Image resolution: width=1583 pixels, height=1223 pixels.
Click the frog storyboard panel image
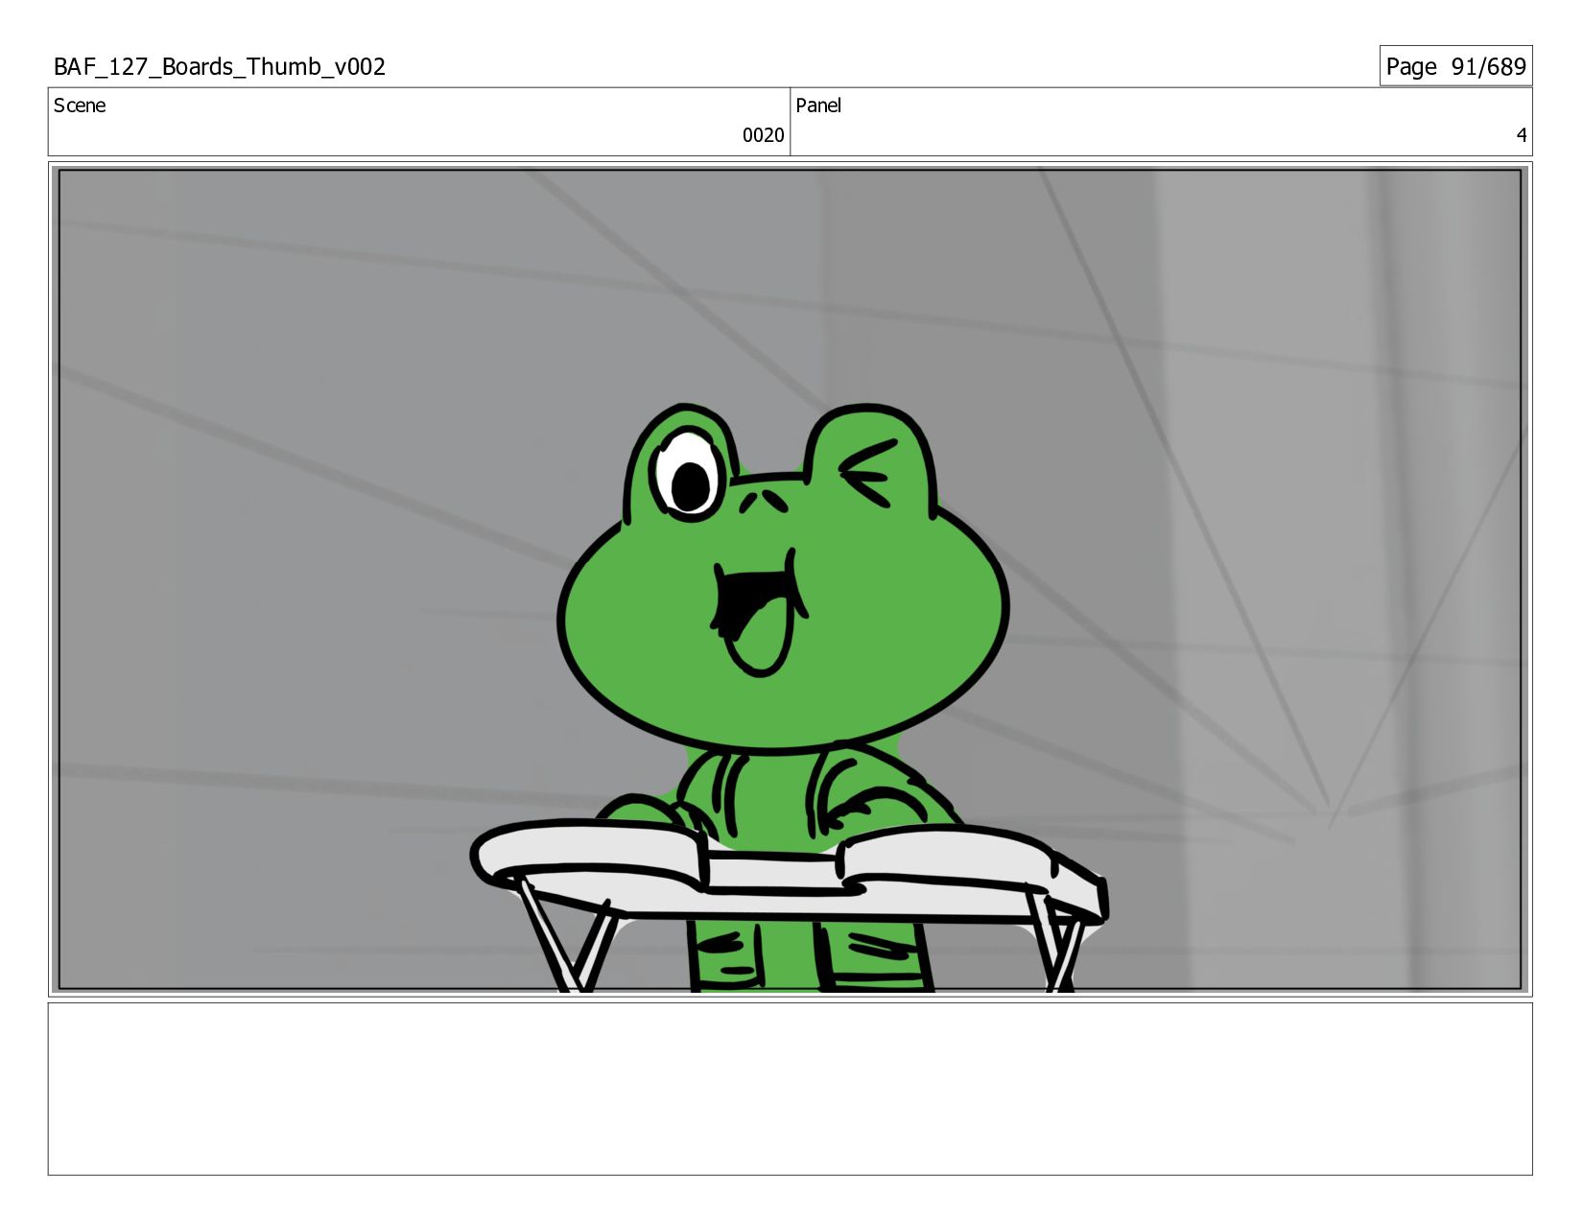(x=790, y=579)
